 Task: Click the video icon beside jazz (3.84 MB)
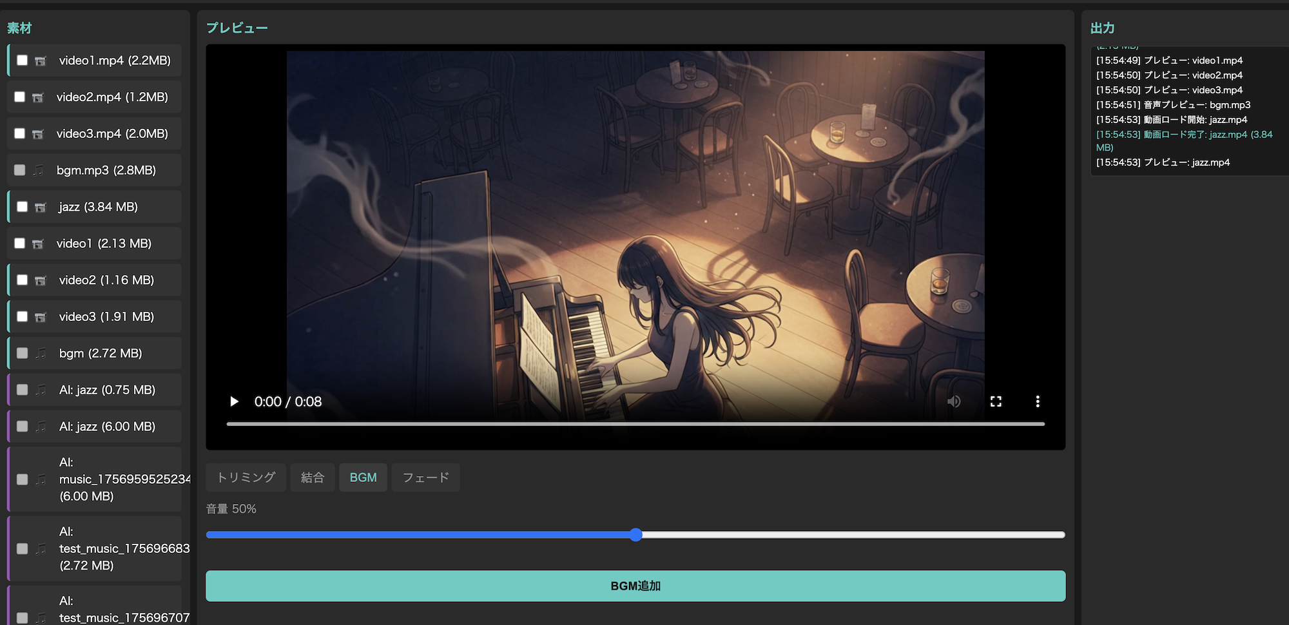41,207
